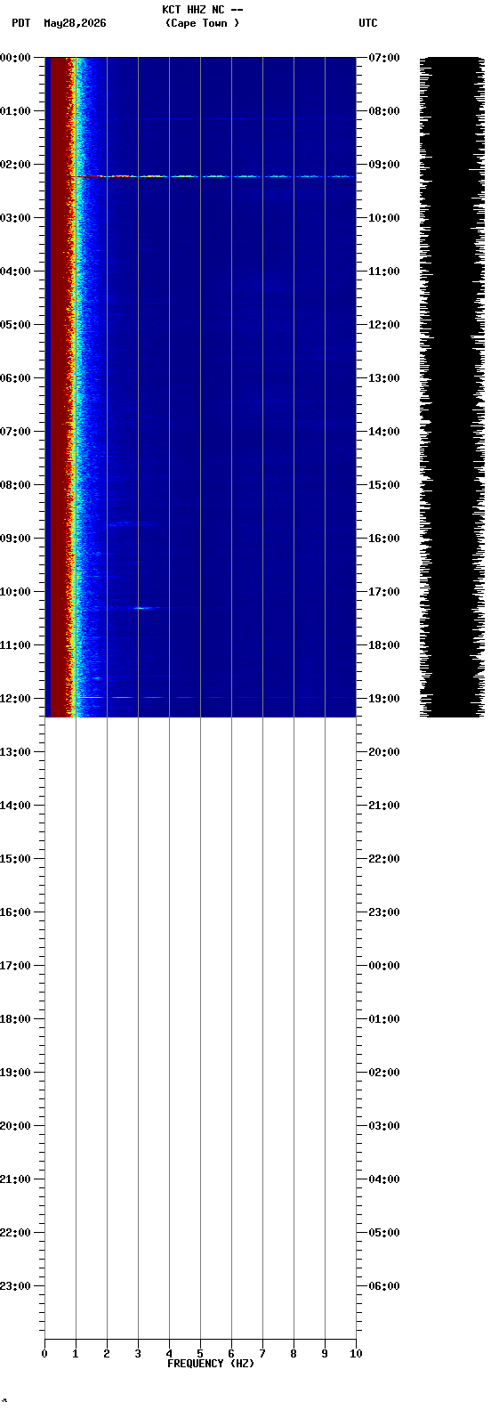The image size is (491, 1410).
Task: Click the UTC '00:00' time label
Action: tap(384, 966)
